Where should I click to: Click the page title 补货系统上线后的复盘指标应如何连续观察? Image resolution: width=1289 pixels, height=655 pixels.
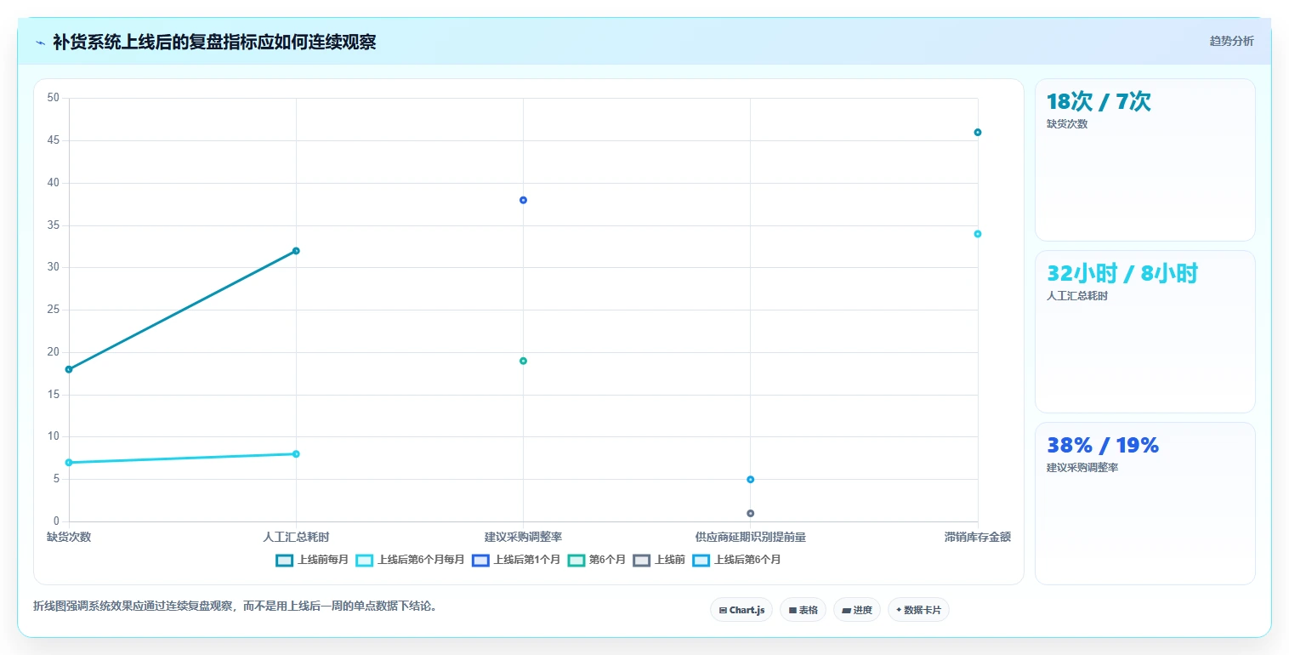pos(214,42)
